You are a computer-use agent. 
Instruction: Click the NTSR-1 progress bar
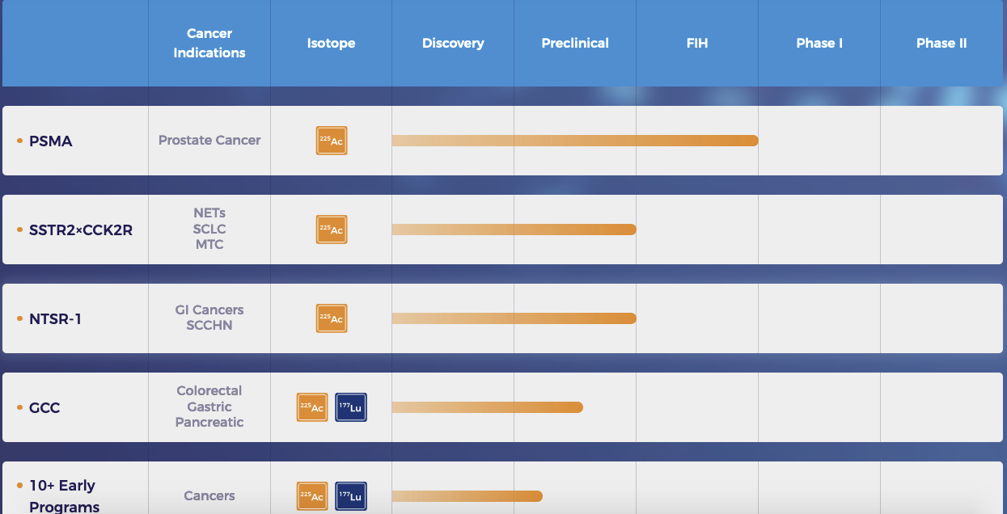pyautogui.click(x=514, y=318)
